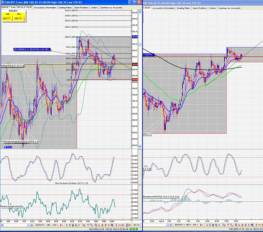This screenshot has height=232, width=263.
Task: Toggle the grid icon in left chart toolbar
Action: tap(73, 225)
